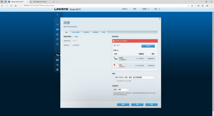Refresh the page with reload icon
Viewport: 214px width, 116px height.
coord(11,6)
